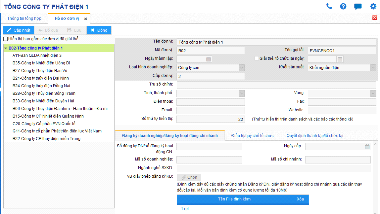The image size is (380, 214).
Task: Click the Website input field
Action: [x=342, y=111]
